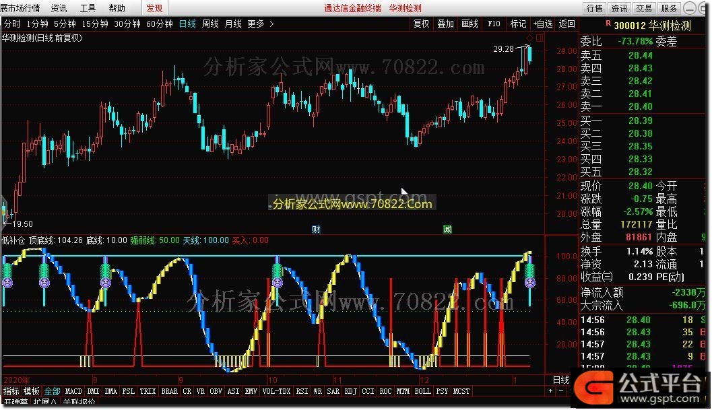Switch to the 发现 tab
Image resolution: width=712 pixels, height=410 pixels.
154,8
